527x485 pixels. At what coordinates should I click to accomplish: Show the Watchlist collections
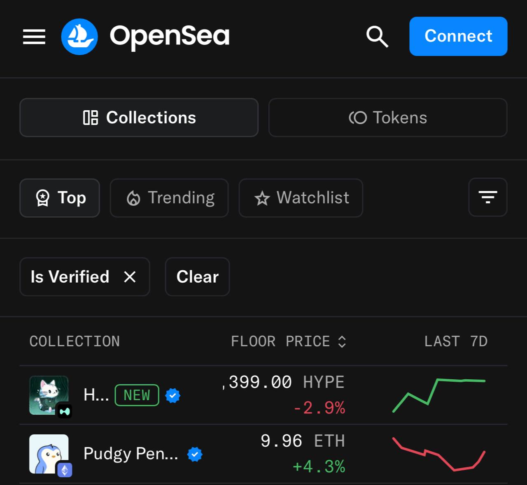301,198
